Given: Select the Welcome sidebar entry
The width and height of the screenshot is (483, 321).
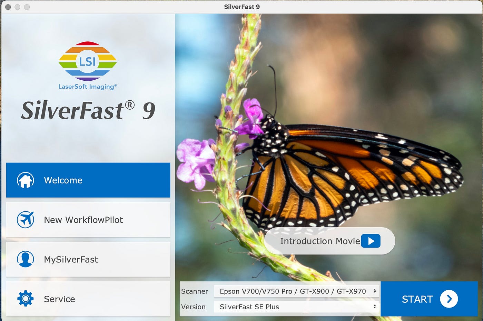Looking at the screenshot, I should 88,180.
